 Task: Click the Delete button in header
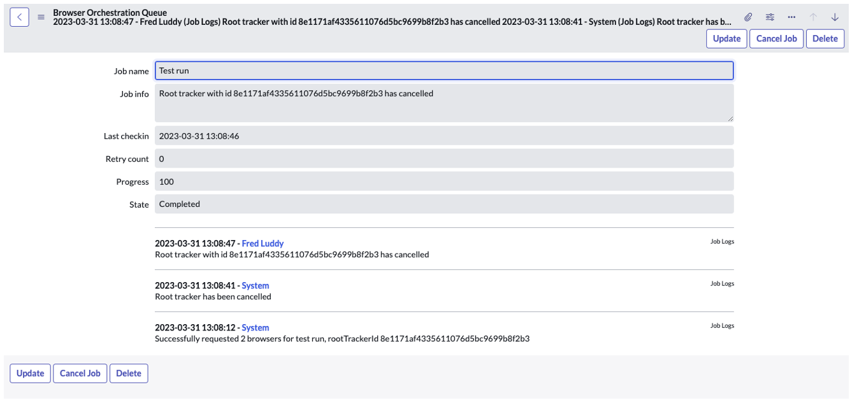(825, 38)
